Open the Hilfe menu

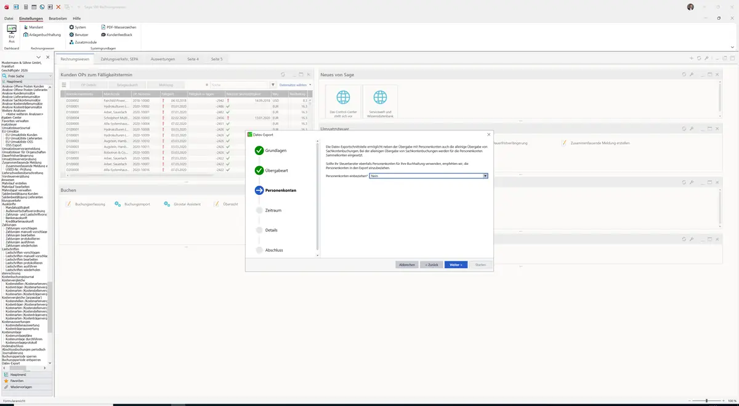(76, 18)
